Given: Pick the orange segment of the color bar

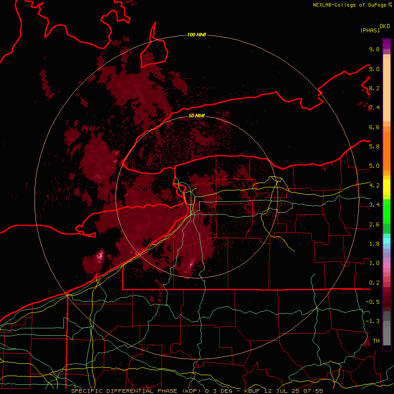Looking at the screenshot, I should (x=387, y=151).
